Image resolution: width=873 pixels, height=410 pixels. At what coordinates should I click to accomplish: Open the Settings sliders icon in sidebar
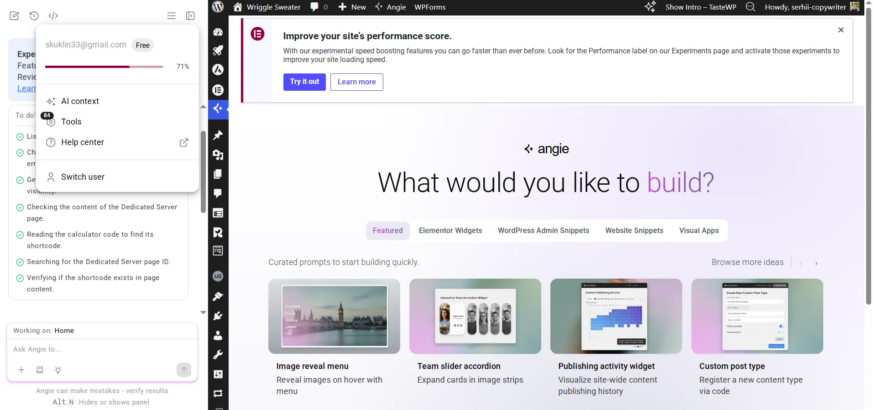pyautogui.click(x=218, y=374)
